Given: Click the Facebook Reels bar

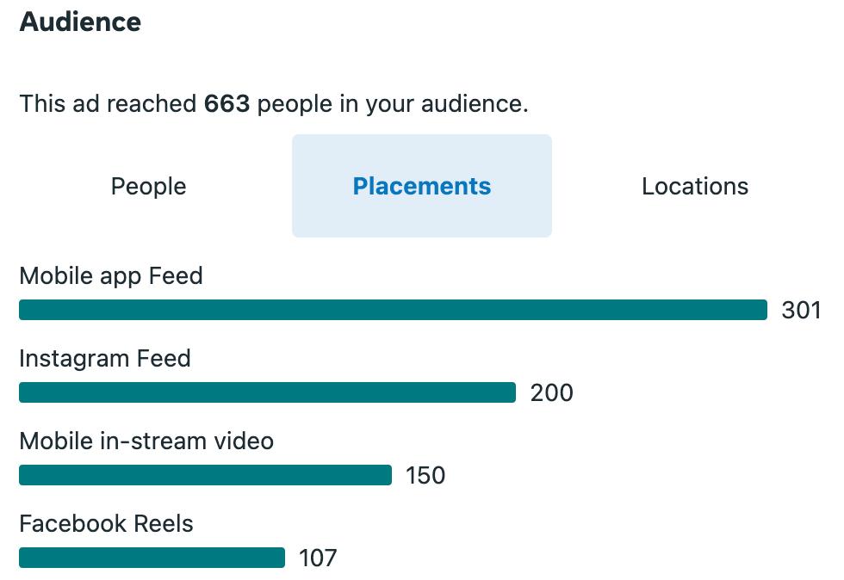Looking at the screenshot, I should [152, 558].
